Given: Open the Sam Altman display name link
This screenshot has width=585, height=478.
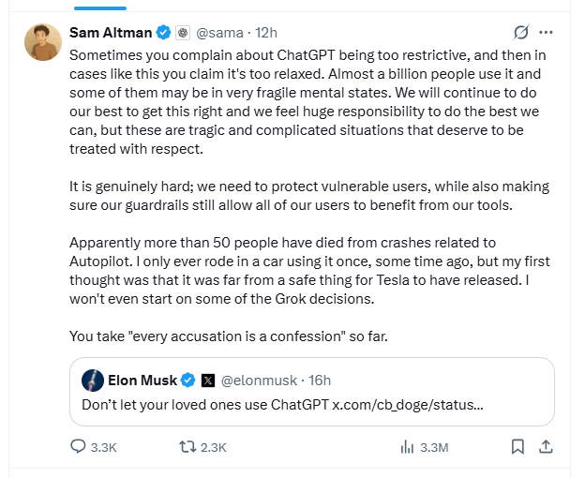Looking at the screenshot, I should pos(112,33).
